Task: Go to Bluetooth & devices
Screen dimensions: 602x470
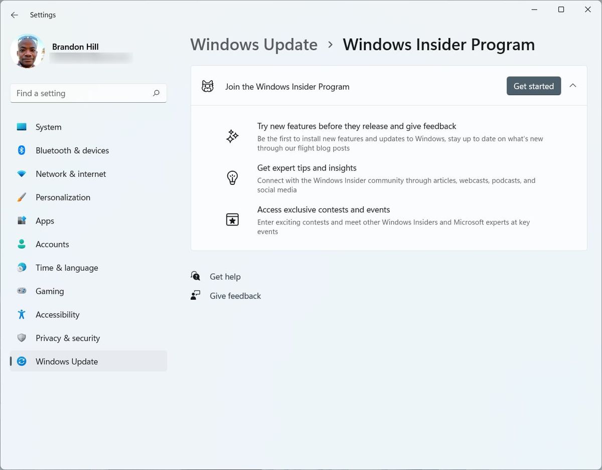Action: pos(72,150)
